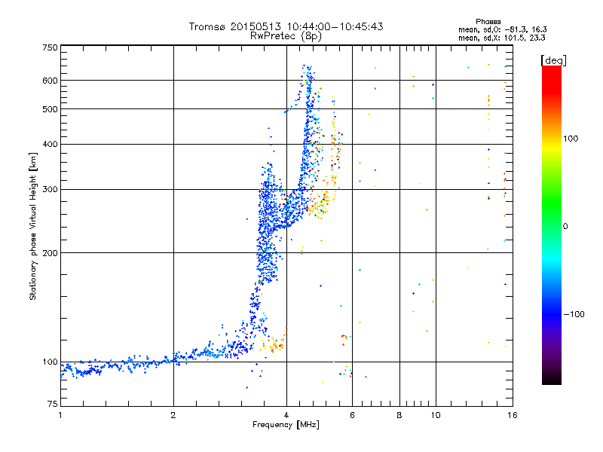Image resolution: width=603 pixels, height=452 pixels.
Task: Click the 'Phases' heading in the top right
Action: [488, 22]
